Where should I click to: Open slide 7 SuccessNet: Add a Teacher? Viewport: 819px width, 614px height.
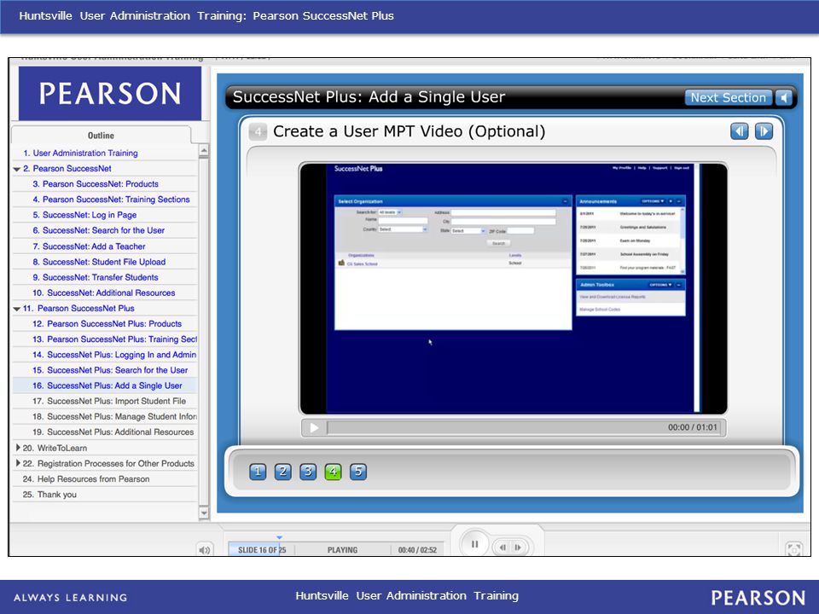(x=89, y=246)
